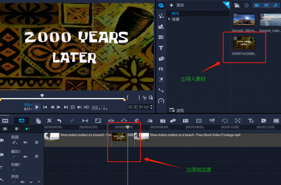281x185 pixels.
Task: Open the Sound/Music library icon
Action: pos(161,16)
